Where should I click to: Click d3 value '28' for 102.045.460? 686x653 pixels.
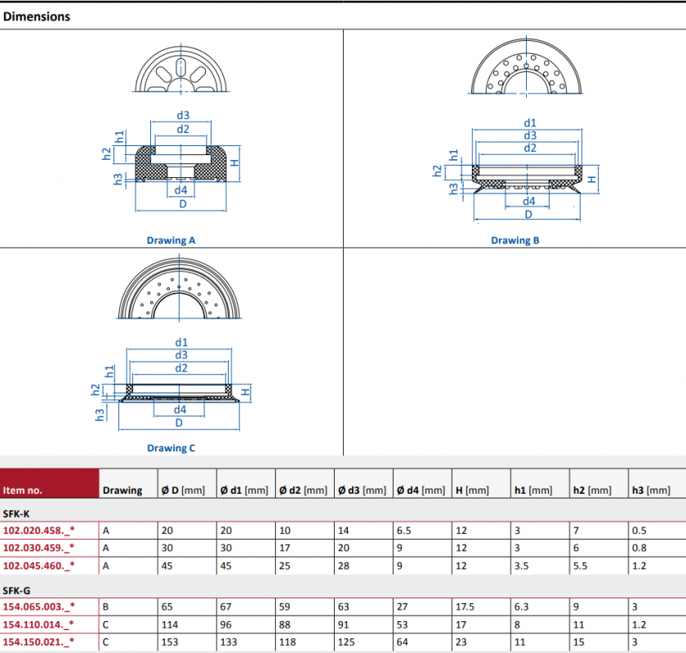pyautogui.click(x=344, y=566)
